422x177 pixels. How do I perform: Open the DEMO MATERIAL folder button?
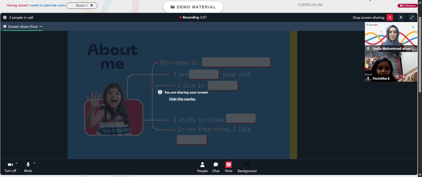(x=193, y=7)
